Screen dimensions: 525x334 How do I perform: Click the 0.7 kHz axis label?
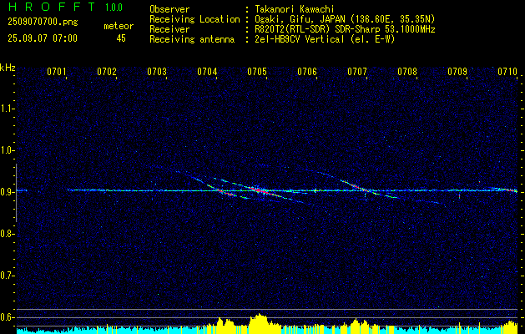7,276
